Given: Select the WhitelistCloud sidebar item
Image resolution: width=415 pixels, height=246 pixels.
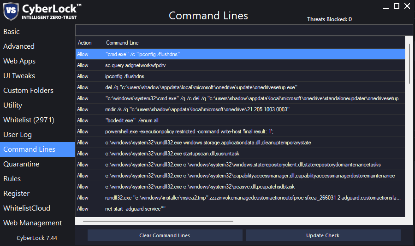Looking at the screenshot, I should [x=27, y=208].
